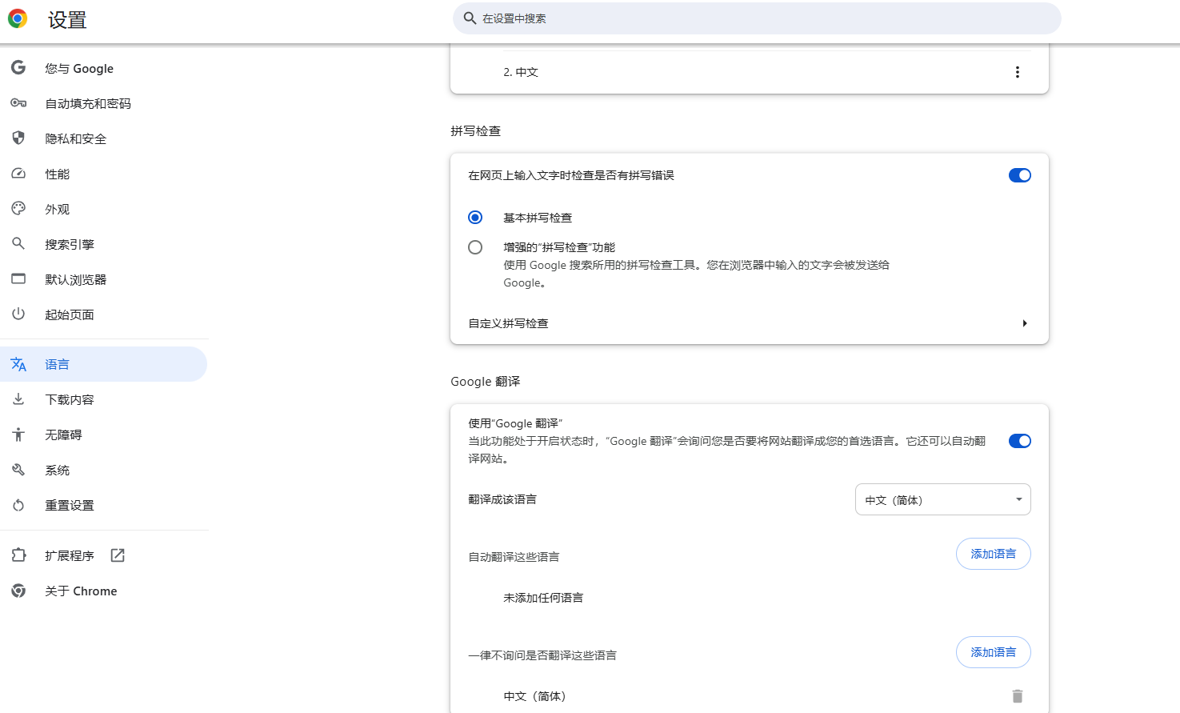The image size is (1180, 713).
Task: Click the Chrome logo icon
Action: click(x=18, y=18)
